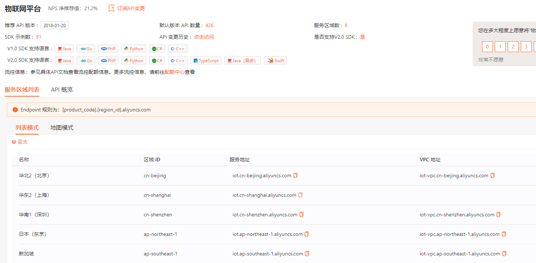Image resolution: width=536 pixels, height=263 pixels.
Task: Click the ap-northeast-1 region ID
Action: point(160,234)
